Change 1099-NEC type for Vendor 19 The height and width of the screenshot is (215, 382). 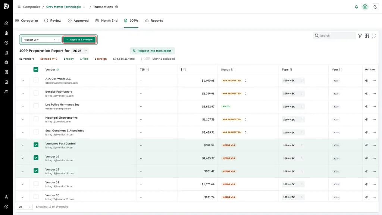pos(293,184)
